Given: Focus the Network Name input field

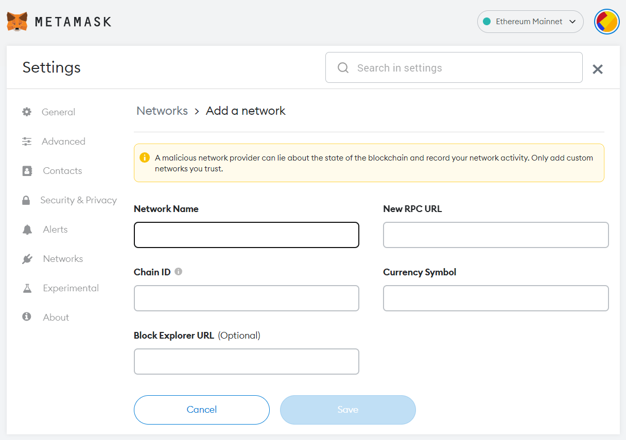Looking at the screenshot, I should tap(247, 235).
